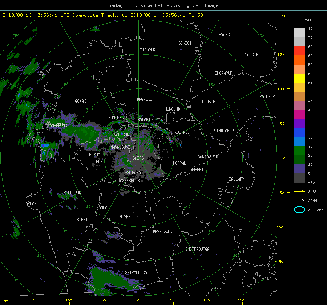Click the 'YADGIR' city label
327x305 pixels.
pyautogui.click(x=251, y=55)
